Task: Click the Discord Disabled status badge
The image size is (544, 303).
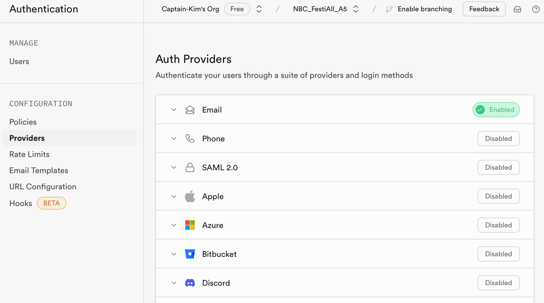Action: click(x=499, y=283)
